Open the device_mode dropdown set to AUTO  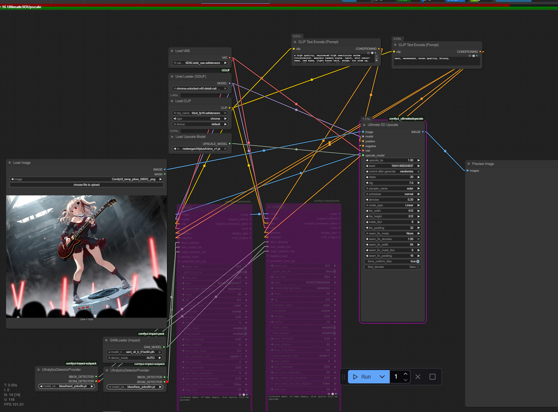point(135,358)
